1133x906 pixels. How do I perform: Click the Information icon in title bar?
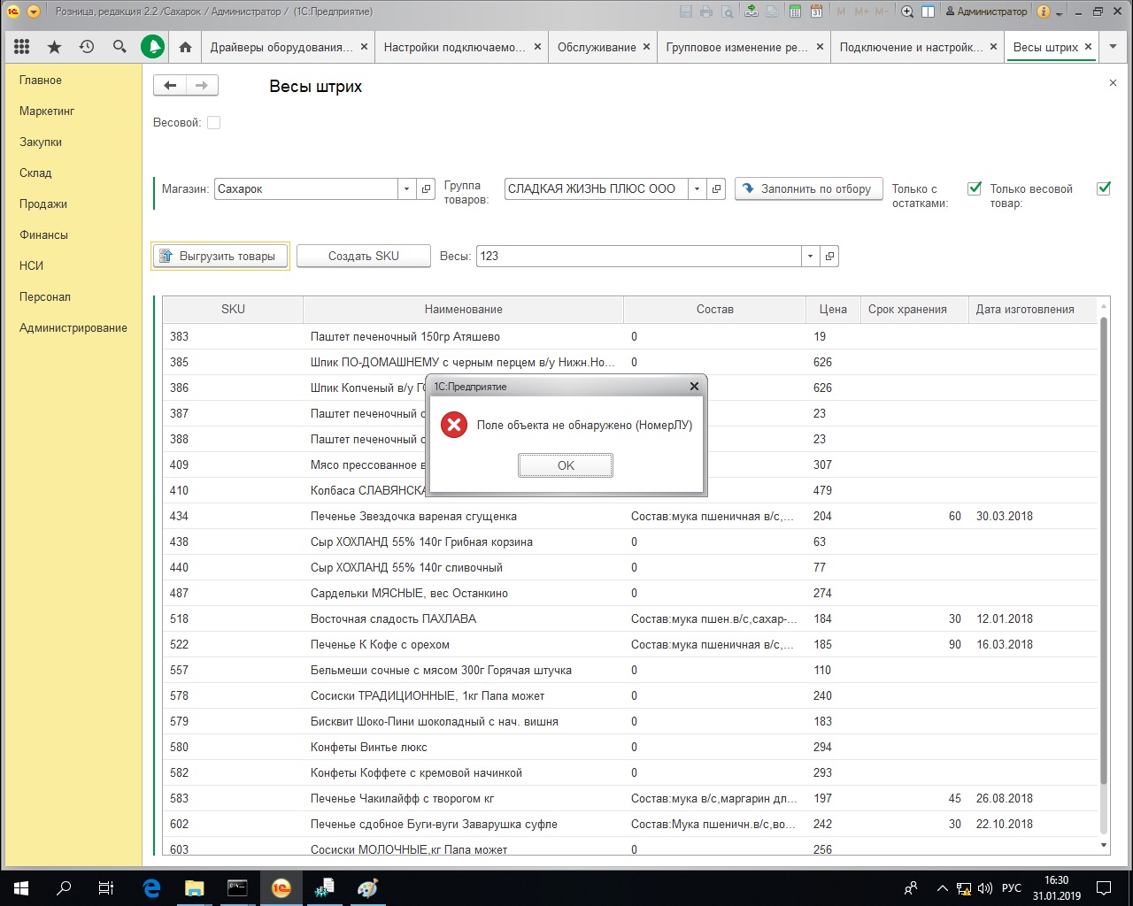(x=1044, y=12)
